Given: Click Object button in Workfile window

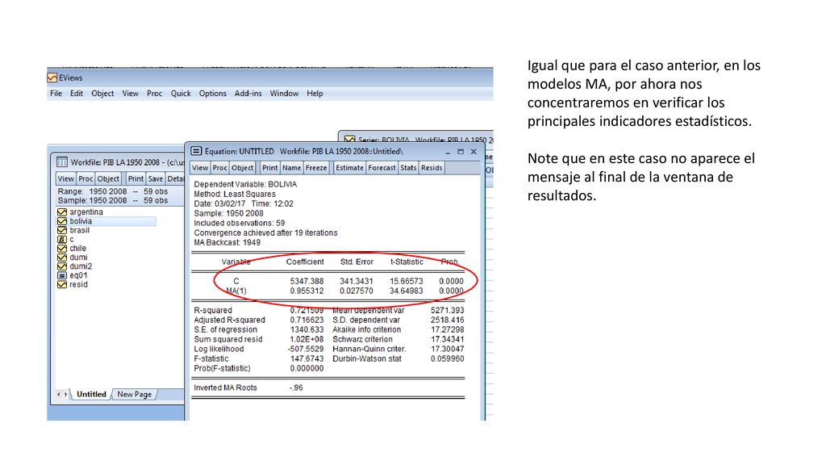Looking at the screenshot, I should click(108, 178).
